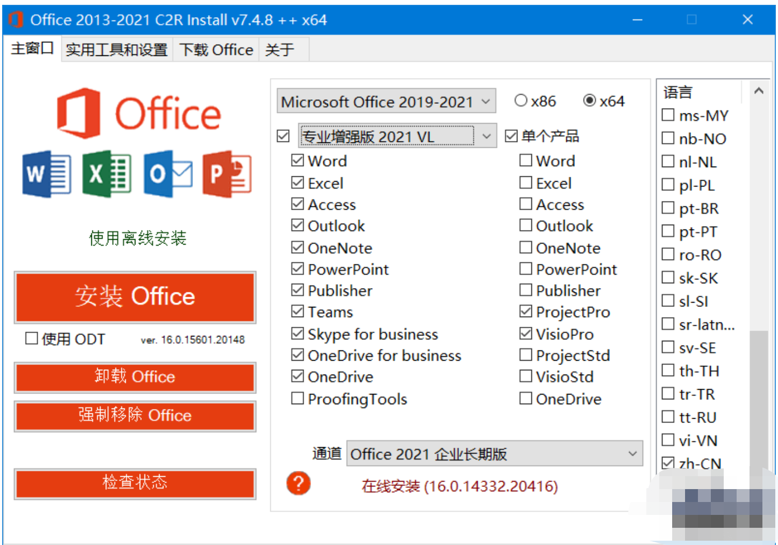778x545 pixels.
Task: Uncheck the Teams checkbox
Action: point(297,311)
